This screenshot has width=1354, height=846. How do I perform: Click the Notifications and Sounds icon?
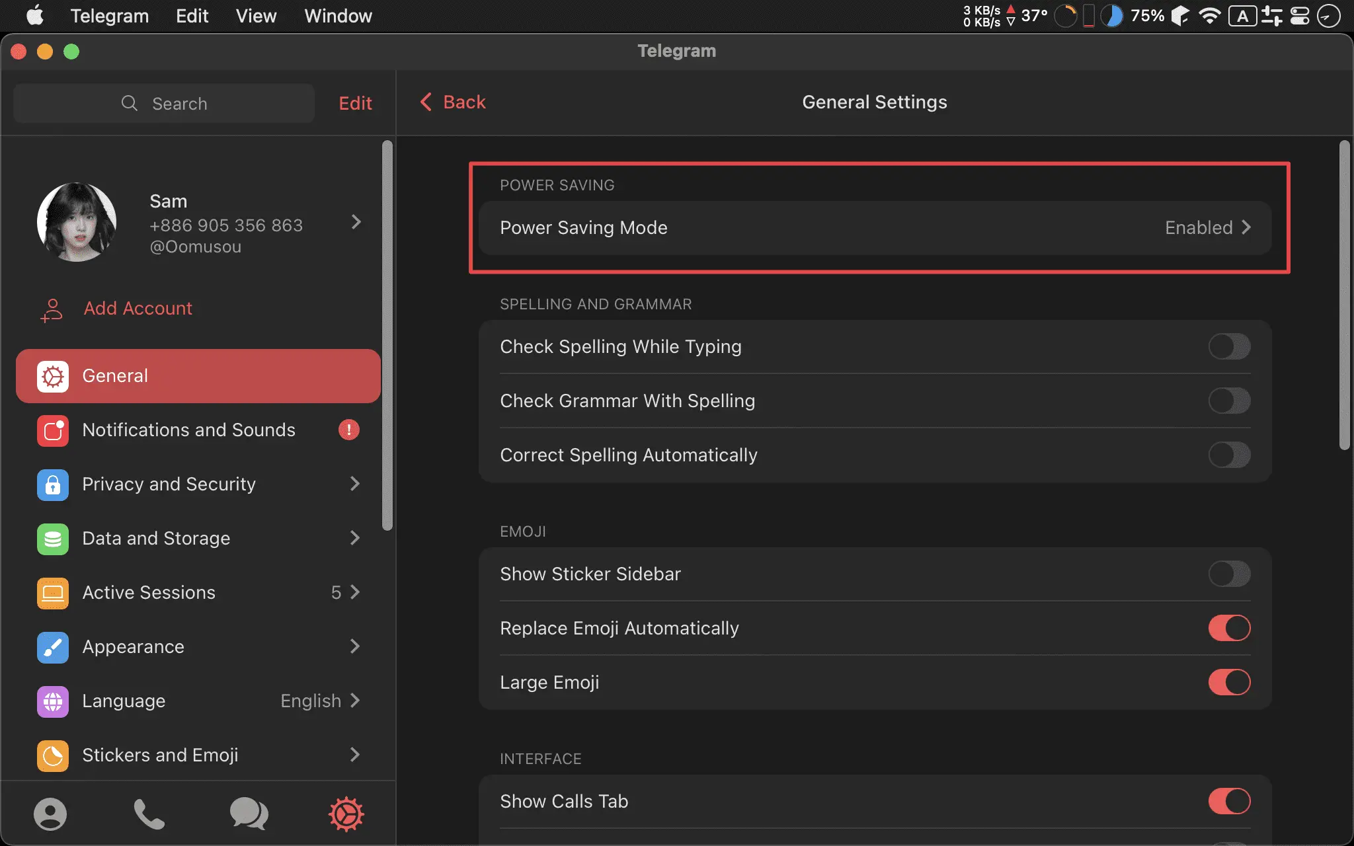(53, 430)
